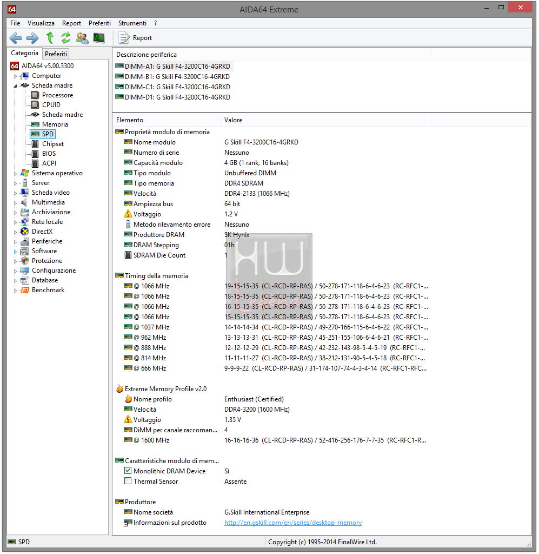Open the ? help menu
This screenshot has height=554, width=539.
tap(155, 23)
